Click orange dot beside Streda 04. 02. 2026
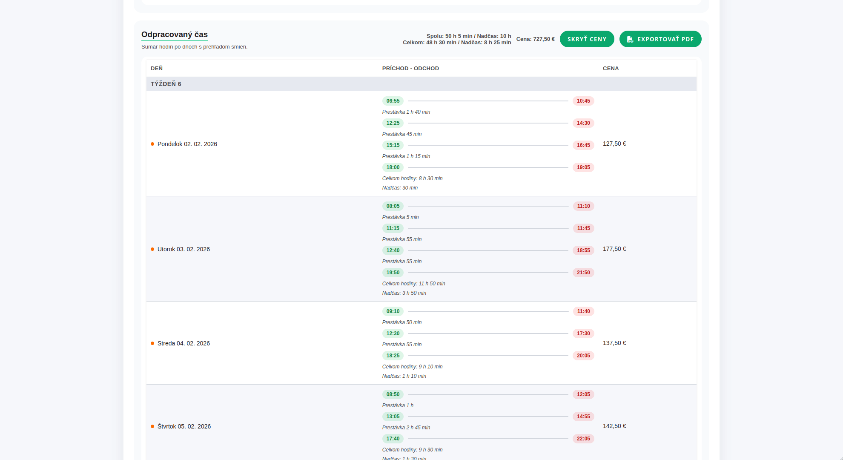 click(x=152, y=343)
